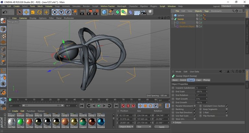249x133 pixels.
Task: Click the Make Editable icon in left toolbar
Action: click(3, 21)
